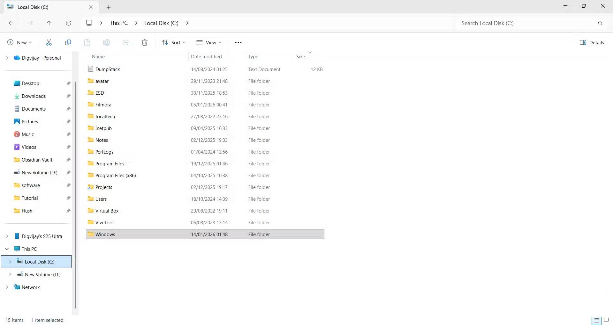The width and height of the screenshot is (613, 325).
Task: Unpin Downloads from Quick access
Action: [68, 96]
